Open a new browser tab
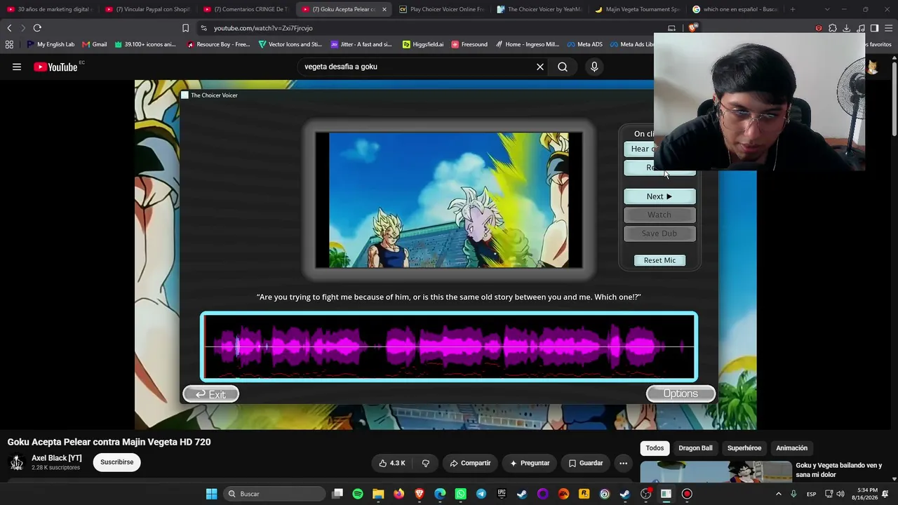 pyautogui.click(x=793, y=9)
